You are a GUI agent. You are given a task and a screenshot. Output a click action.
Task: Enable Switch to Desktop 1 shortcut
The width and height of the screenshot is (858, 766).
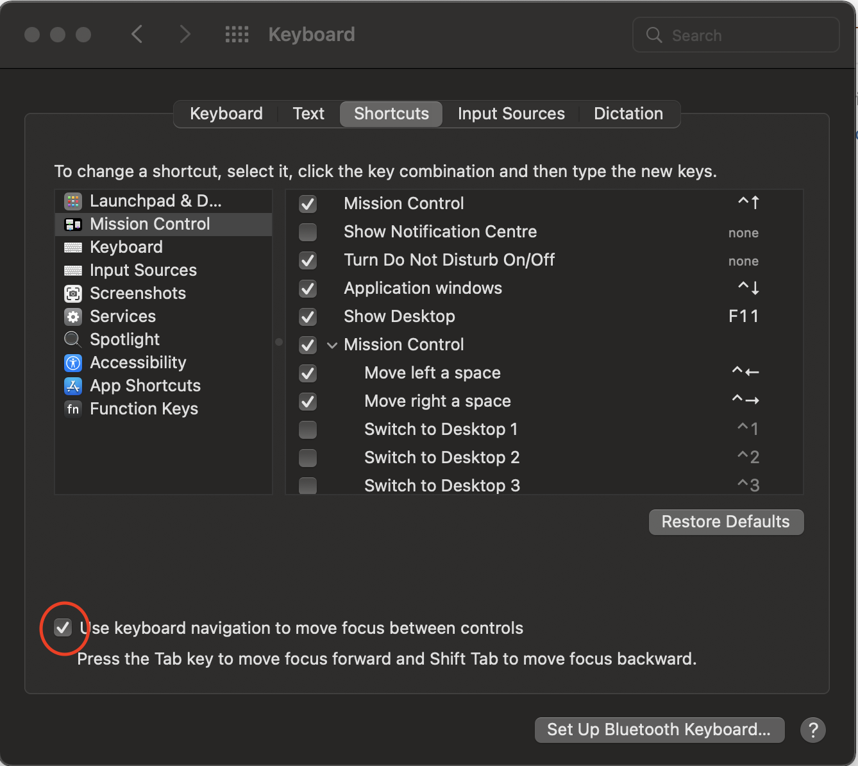tap(308, 430)
